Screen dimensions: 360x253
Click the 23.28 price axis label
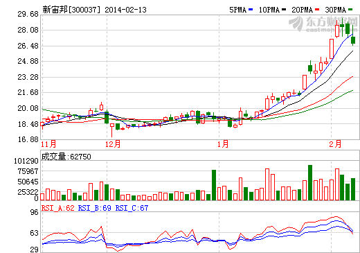click(x=28, y=77)
